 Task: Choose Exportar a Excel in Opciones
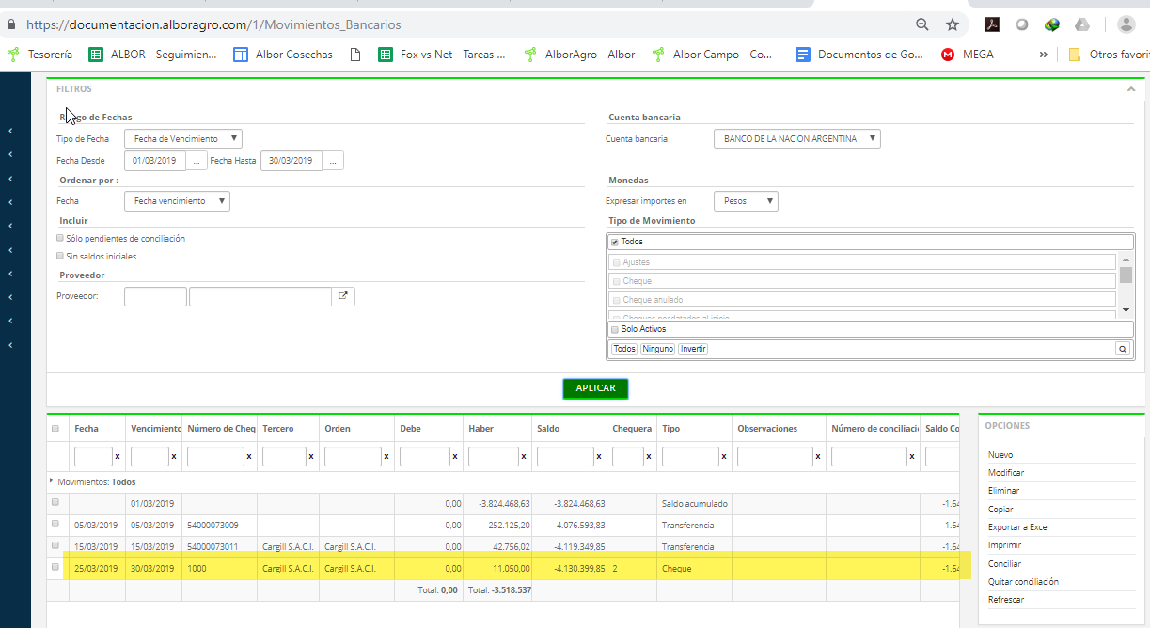coord(1018,527)
